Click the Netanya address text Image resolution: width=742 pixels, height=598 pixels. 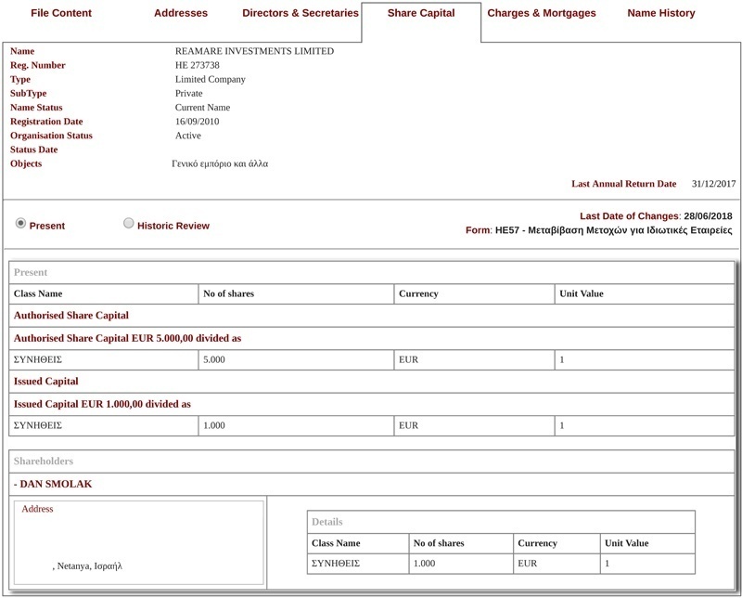click(87, 566)
